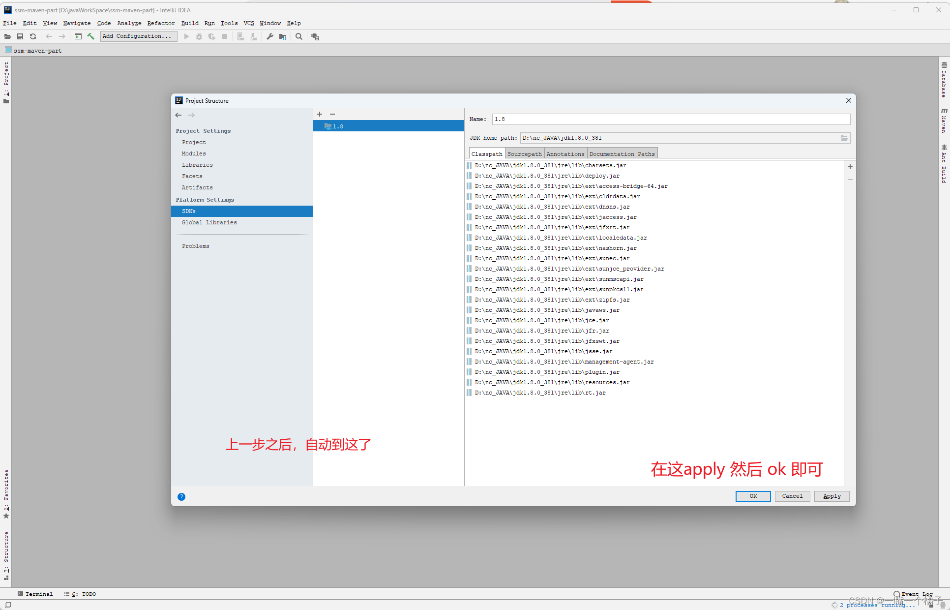Screen dimensions: 950x610
Task: Open the File menu
Action: (10, 23)
